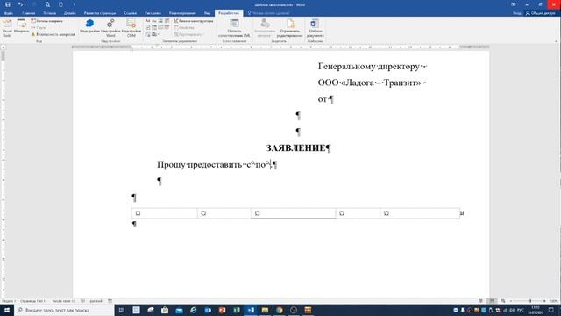Switch to the Вид tab

[x=207, y=13]
